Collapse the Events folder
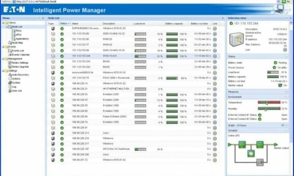 point(3,47)
